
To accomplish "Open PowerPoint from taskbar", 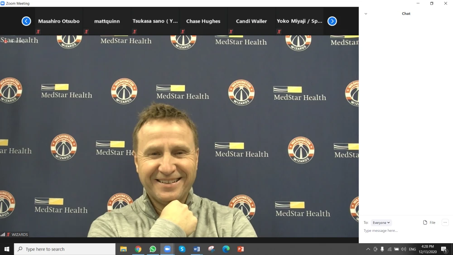I will pos(241,249).
